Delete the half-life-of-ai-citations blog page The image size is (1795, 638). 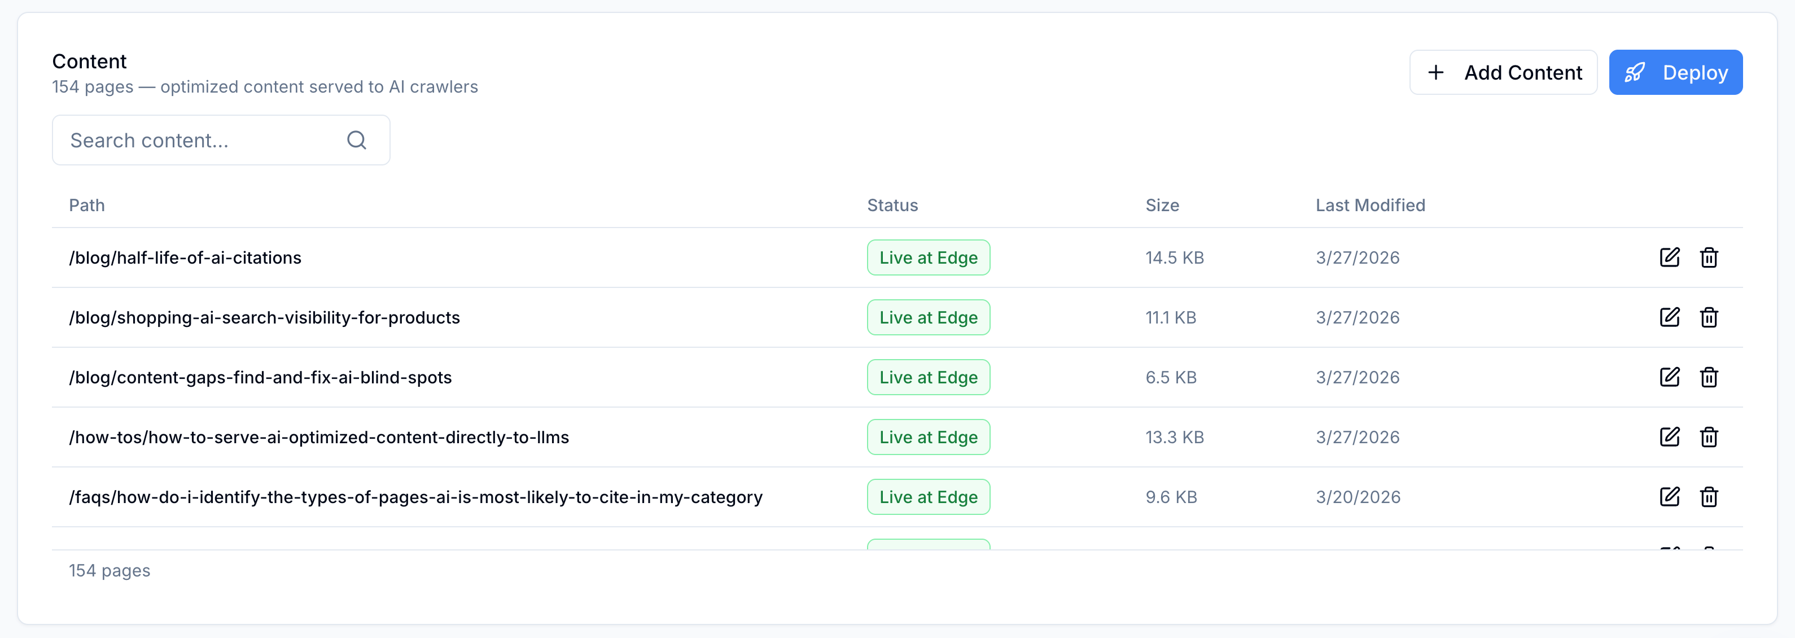click(1709, 257)
